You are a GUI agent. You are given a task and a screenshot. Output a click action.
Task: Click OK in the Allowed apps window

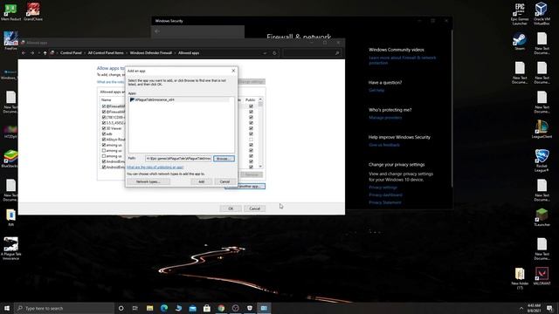231,208
